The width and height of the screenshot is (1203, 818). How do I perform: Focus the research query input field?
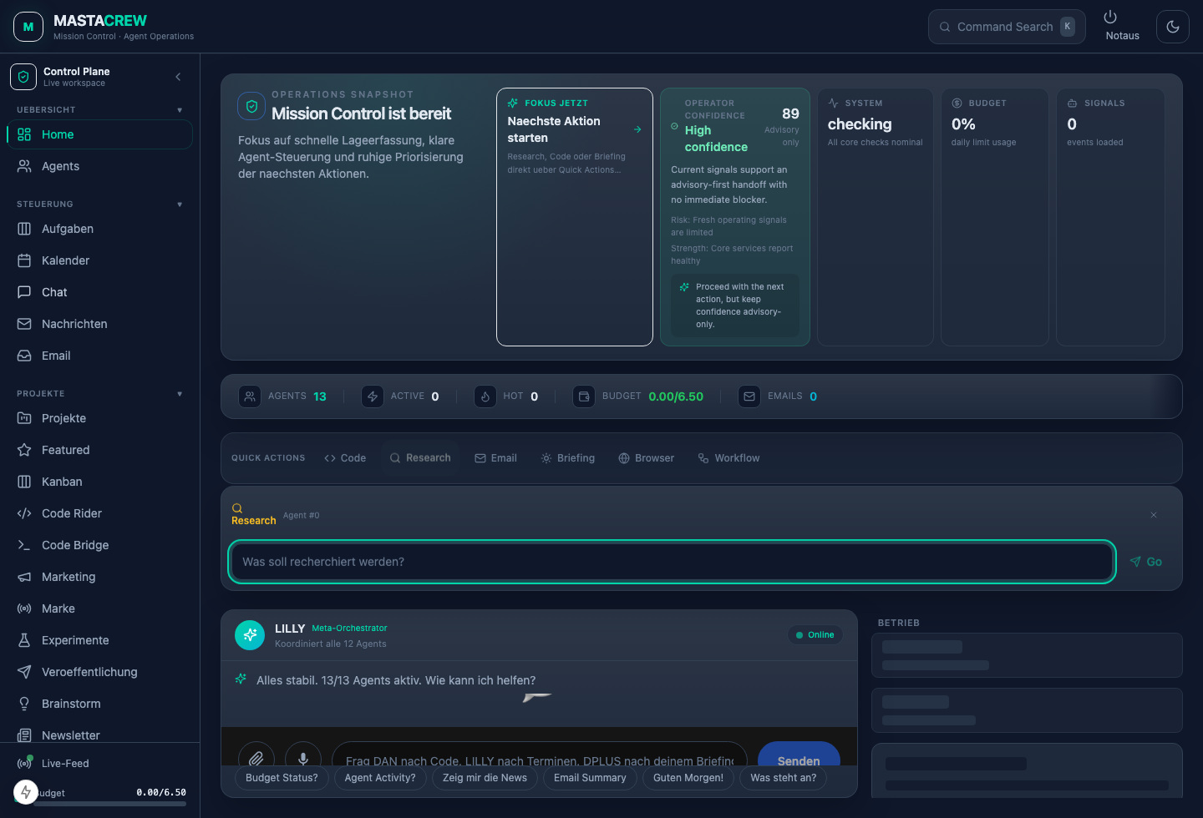673,562
